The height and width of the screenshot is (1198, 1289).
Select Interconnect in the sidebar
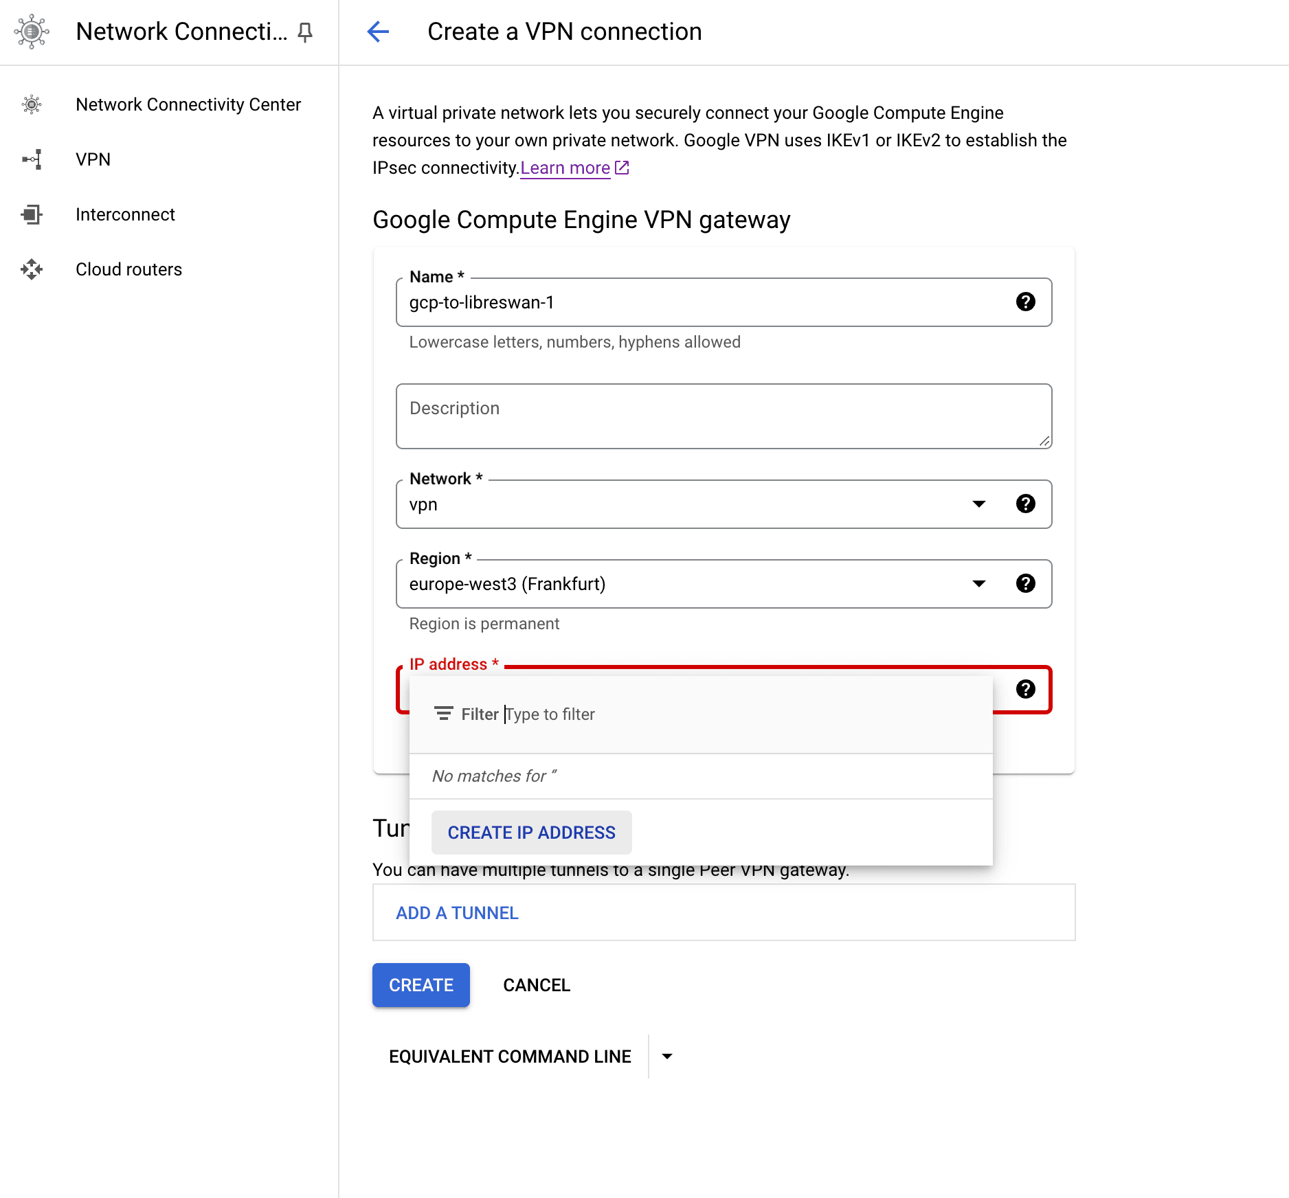[x=125, y=214]
